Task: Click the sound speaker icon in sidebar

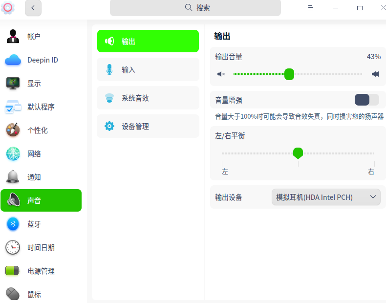Action: click(x=14, y=200)
